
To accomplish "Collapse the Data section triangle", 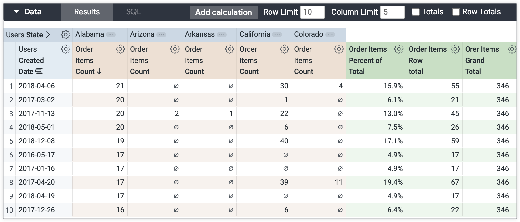I will click(16, 12).
